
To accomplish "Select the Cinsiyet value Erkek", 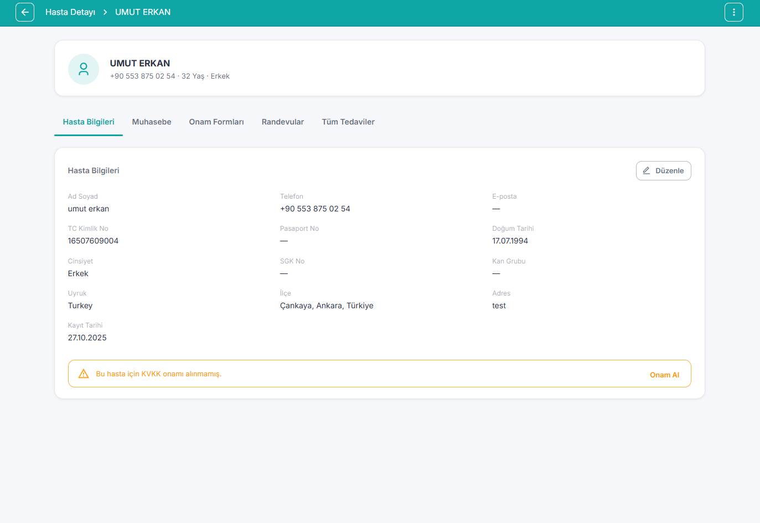I will 78,273.
